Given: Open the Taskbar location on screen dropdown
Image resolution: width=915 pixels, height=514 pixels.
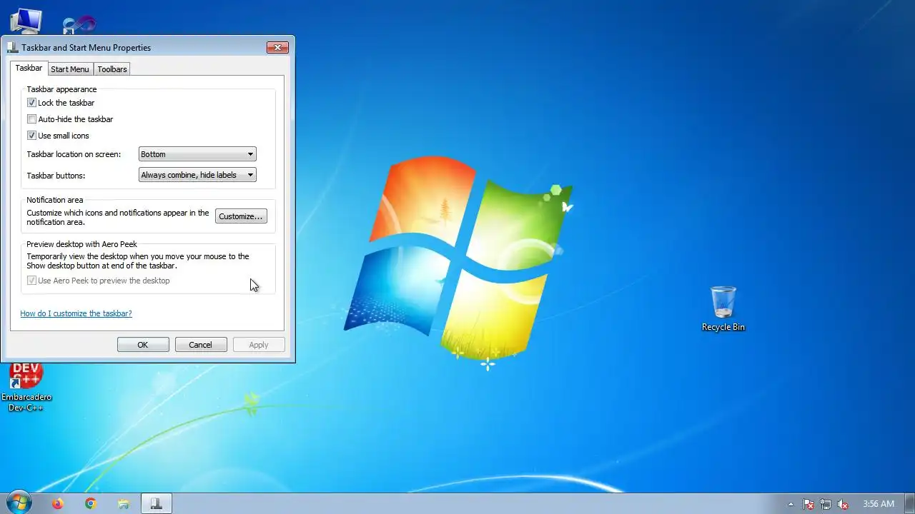Looking at the screenshot, I should click(x=197, y=154).
